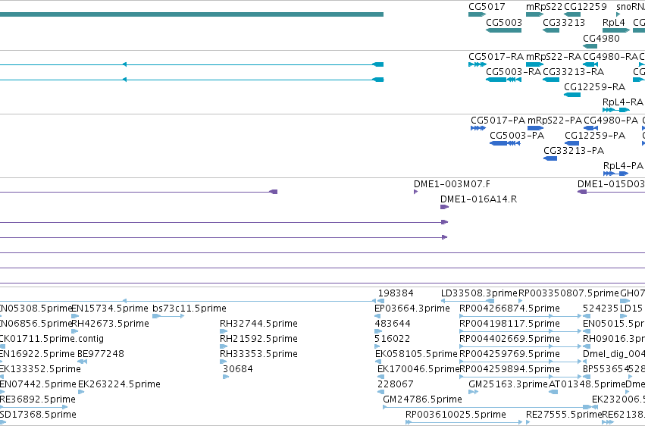Select EST 228067
The height and width of the screenshot is (426, 645).
coord(396,384)
